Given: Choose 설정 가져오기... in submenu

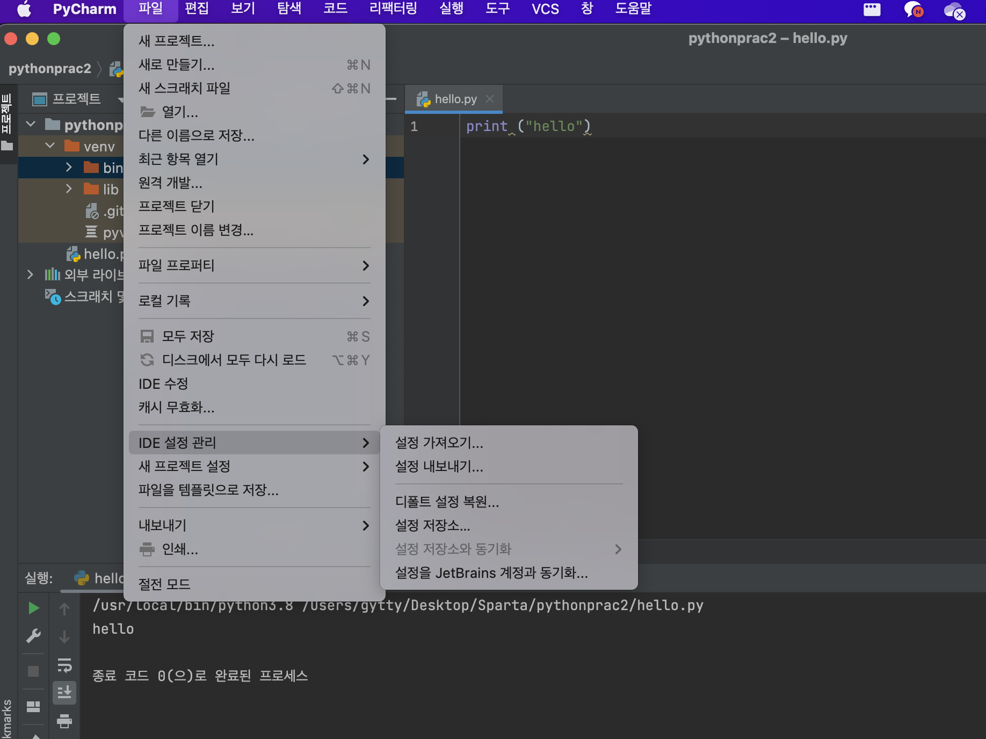Looking at the screenshot, I should pyautogui.click(x=509, y=443).
